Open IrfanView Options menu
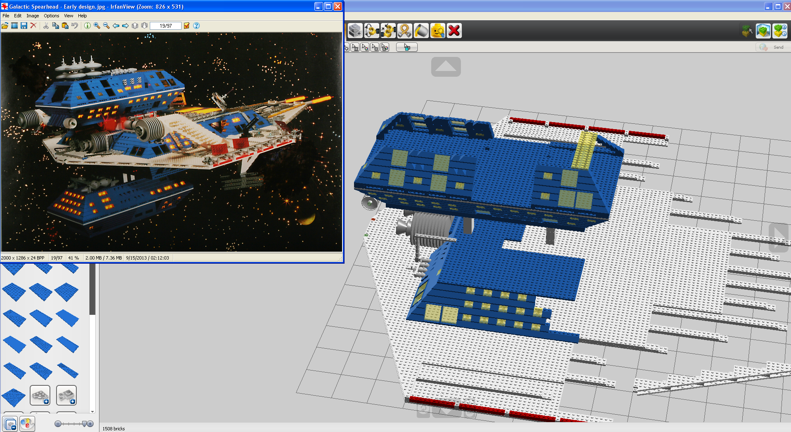The image size is (791, 432). click(x=52, y=16)
